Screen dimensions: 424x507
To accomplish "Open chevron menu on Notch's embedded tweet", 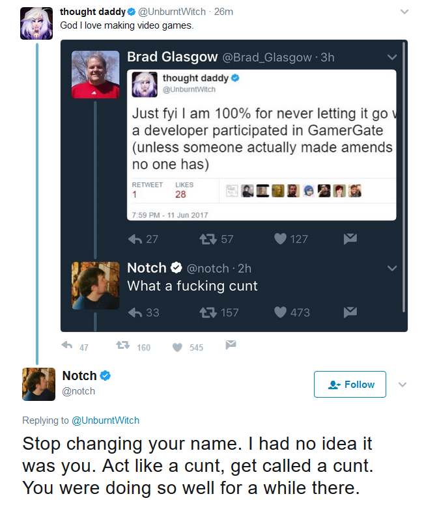I will (392, 268).
